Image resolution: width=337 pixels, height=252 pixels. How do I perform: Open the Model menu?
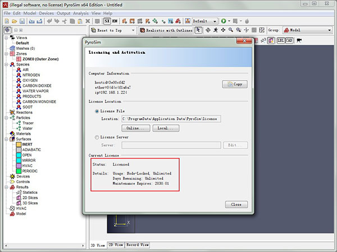click(30, 13)
